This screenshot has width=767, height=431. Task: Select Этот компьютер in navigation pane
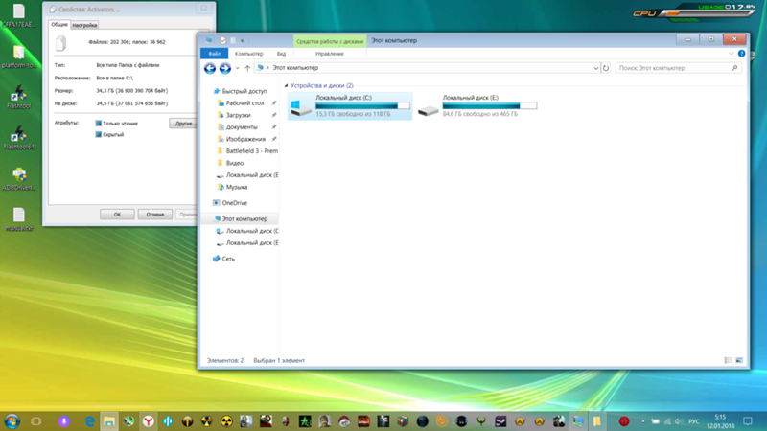click(x=241, y=219)
